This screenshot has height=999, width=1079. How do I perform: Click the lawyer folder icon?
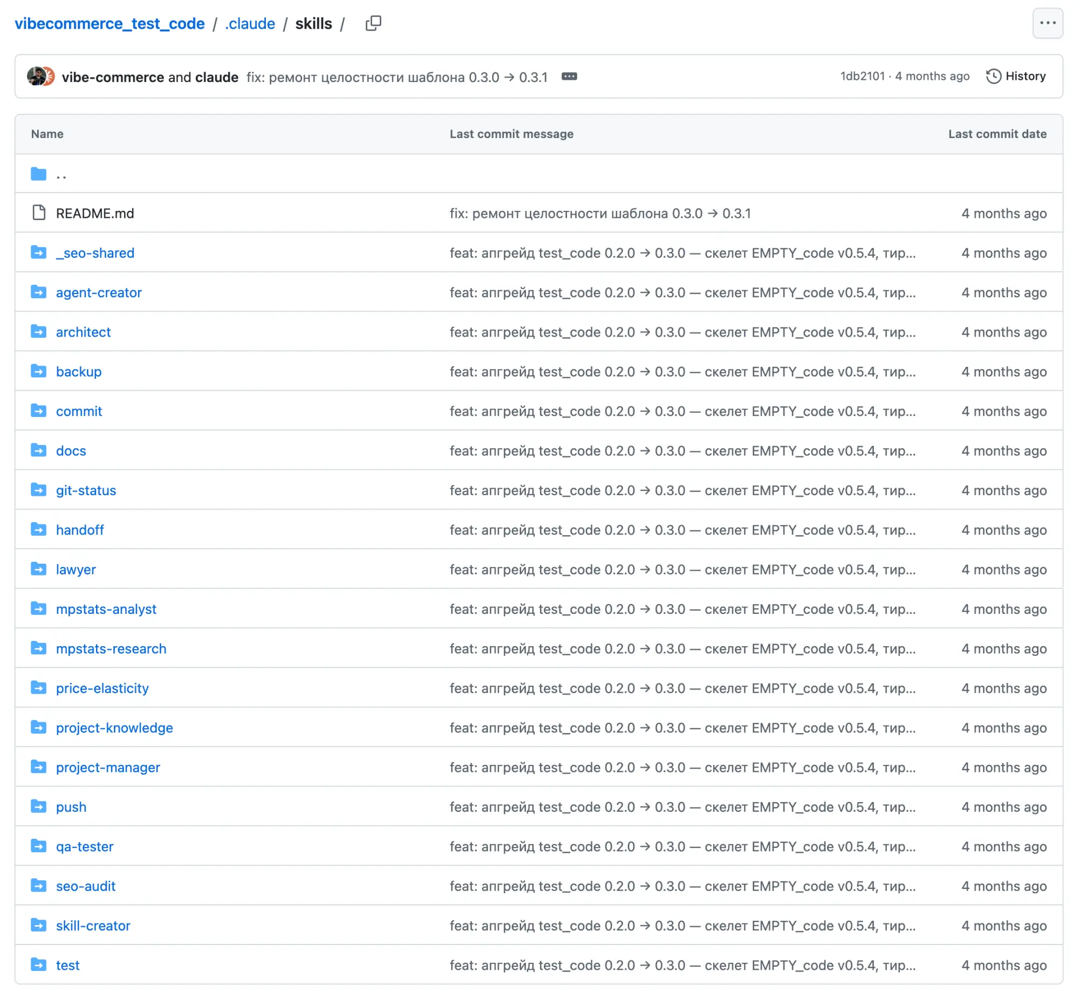tap(38, 569)
